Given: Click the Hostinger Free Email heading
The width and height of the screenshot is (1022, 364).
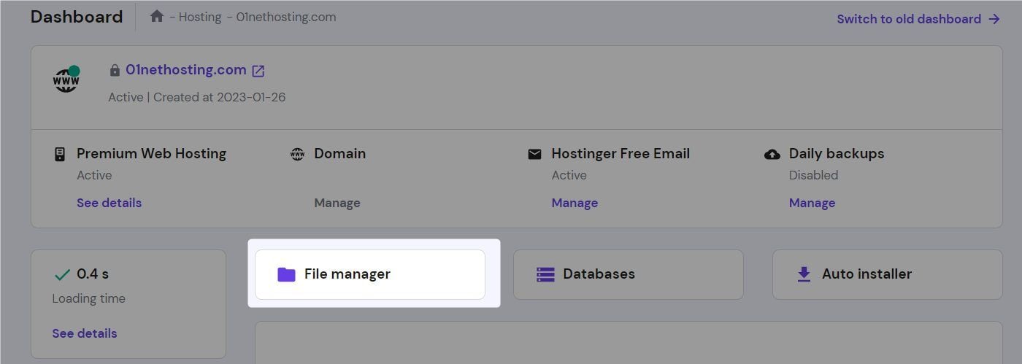Looking at the screenshot, I should [620, 154].
